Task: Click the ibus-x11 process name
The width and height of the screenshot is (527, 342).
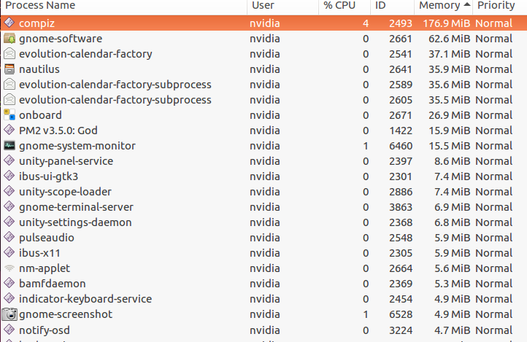Action: tap(39, 253)
